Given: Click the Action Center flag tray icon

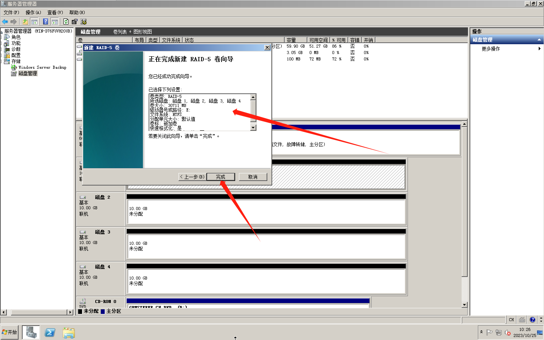Looking at the screenshot, I should tap(490, 332).
